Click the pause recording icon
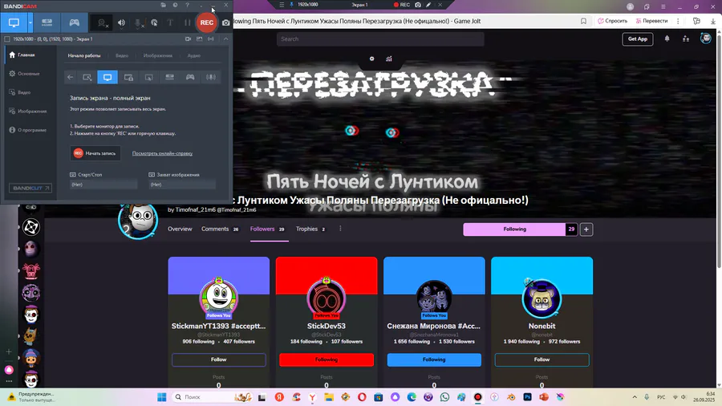 coord(187,22)
